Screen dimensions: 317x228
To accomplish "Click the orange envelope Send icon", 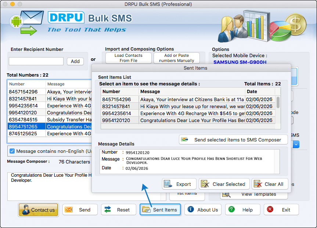I will point(69,210).
